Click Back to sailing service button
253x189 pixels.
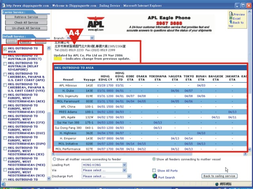[x=219, y=176]
